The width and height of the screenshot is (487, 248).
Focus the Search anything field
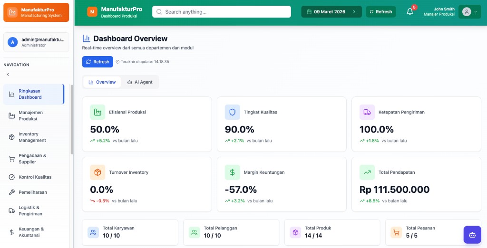tap(222, 12)
